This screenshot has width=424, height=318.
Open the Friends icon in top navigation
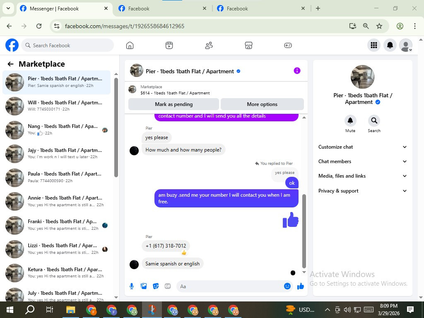point(209,46)
